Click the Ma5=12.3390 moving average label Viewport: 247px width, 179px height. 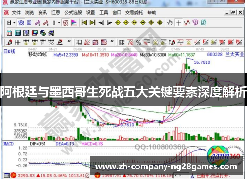(66, 55)
